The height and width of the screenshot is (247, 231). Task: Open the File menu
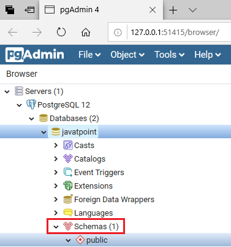(89, 55)
